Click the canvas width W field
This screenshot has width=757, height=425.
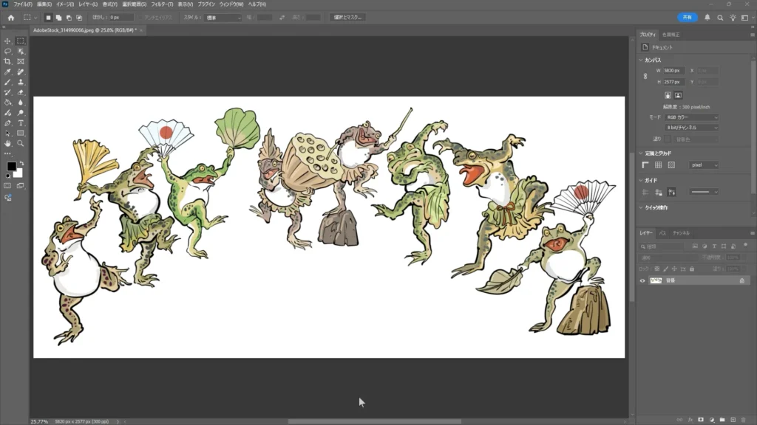674,71
